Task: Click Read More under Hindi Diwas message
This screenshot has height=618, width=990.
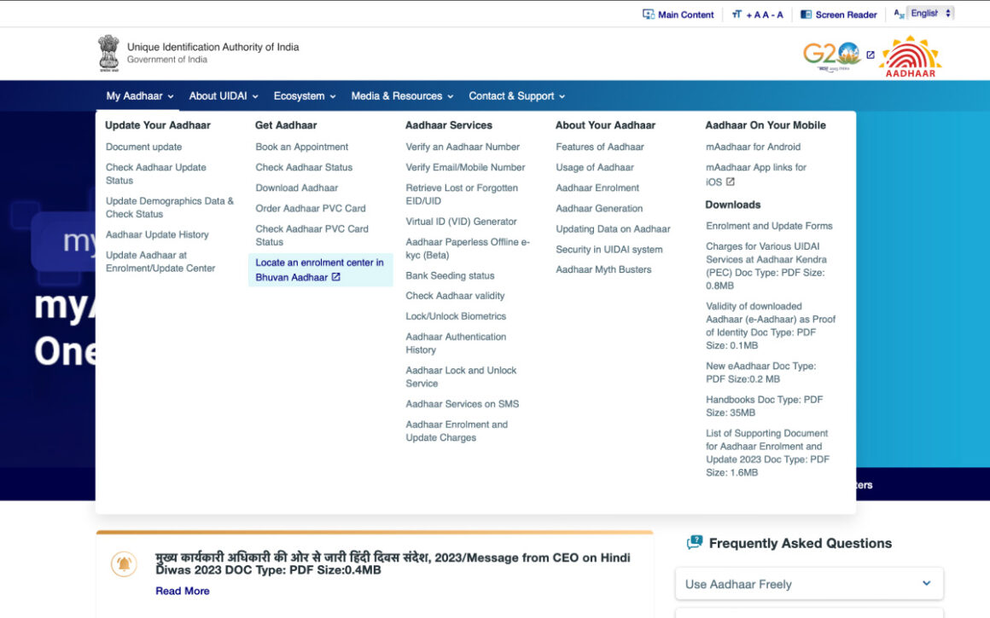Action: click(x=182, y=591)
